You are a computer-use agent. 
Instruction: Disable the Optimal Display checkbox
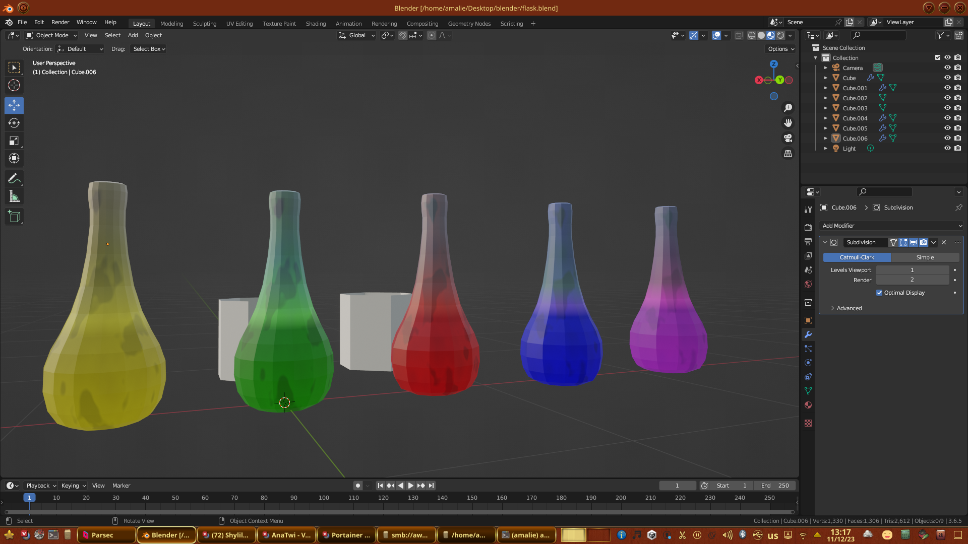point(879,293)
